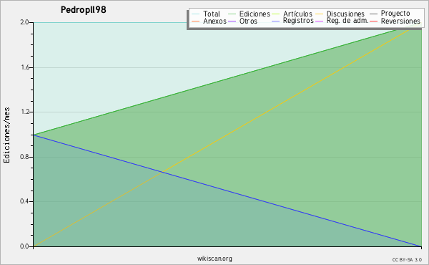Click the Reg. de adm. magenta swatch
This screenshot has width=429, height=265.
(320, 21)
